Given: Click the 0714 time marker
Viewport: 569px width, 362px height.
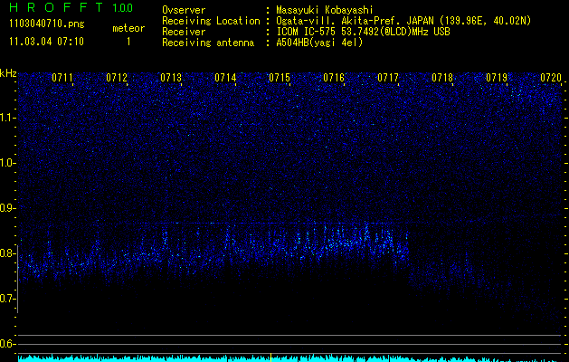Looking at the screenshot, I should click(225, 78).
